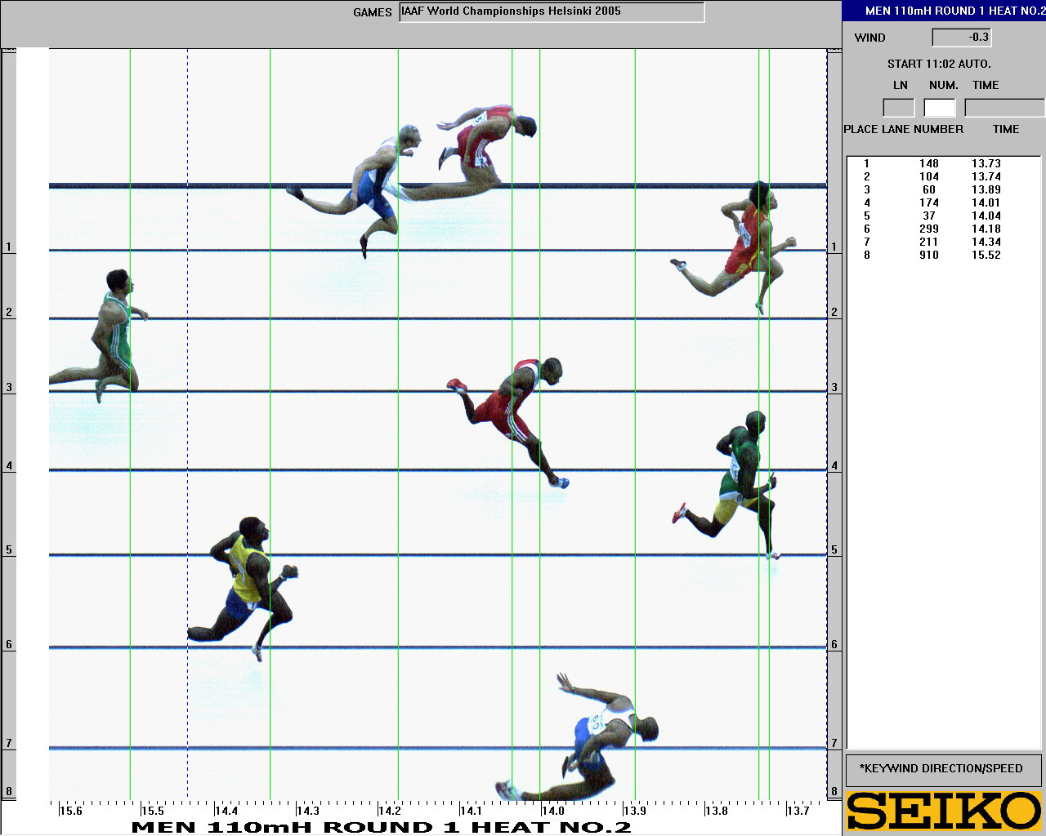Viewport: 1046px width, 836px height.
Task: Click the empty TIME entry box
Action: coord(1004,108)
